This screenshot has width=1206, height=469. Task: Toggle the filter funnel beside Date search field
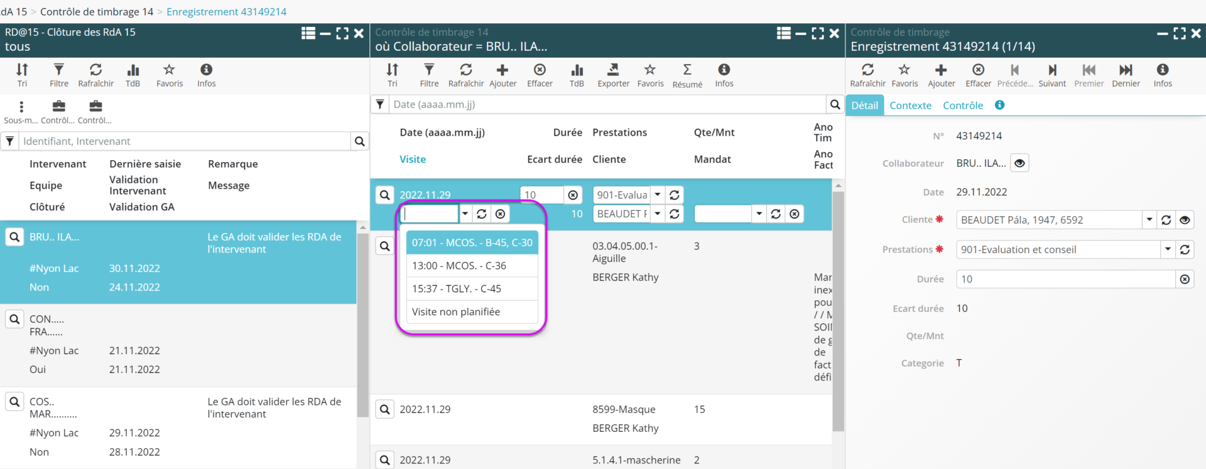380,104
